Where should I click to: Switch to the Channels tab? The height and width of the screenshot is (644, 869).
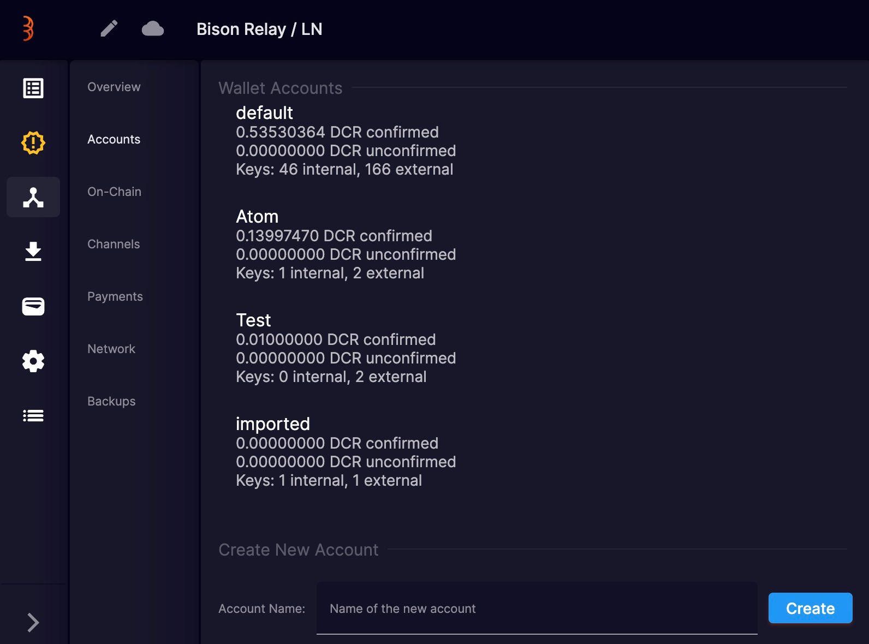(x=114, y=244)
